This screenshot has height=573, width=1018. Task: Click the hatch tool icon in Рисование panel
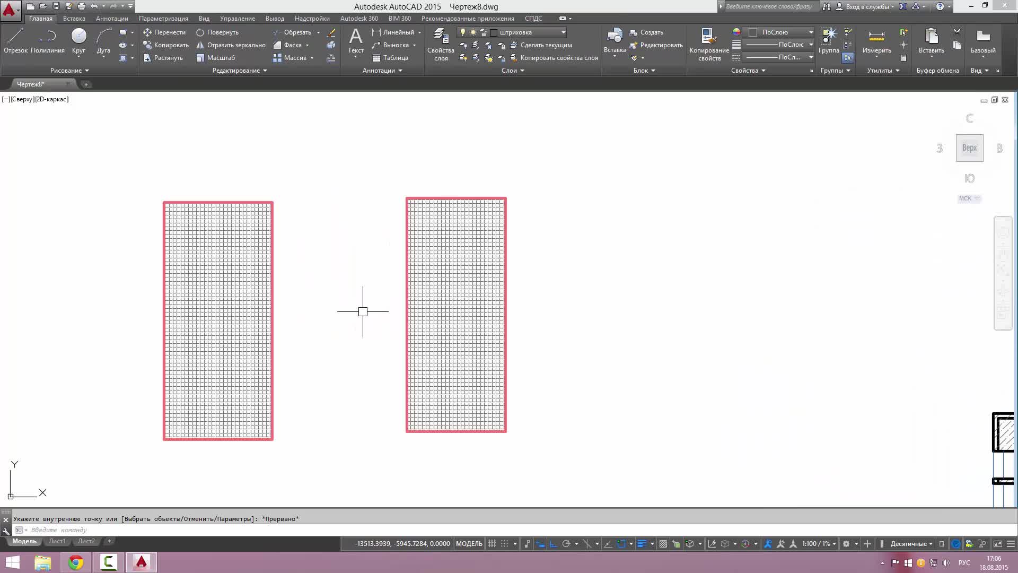[123, 58]
